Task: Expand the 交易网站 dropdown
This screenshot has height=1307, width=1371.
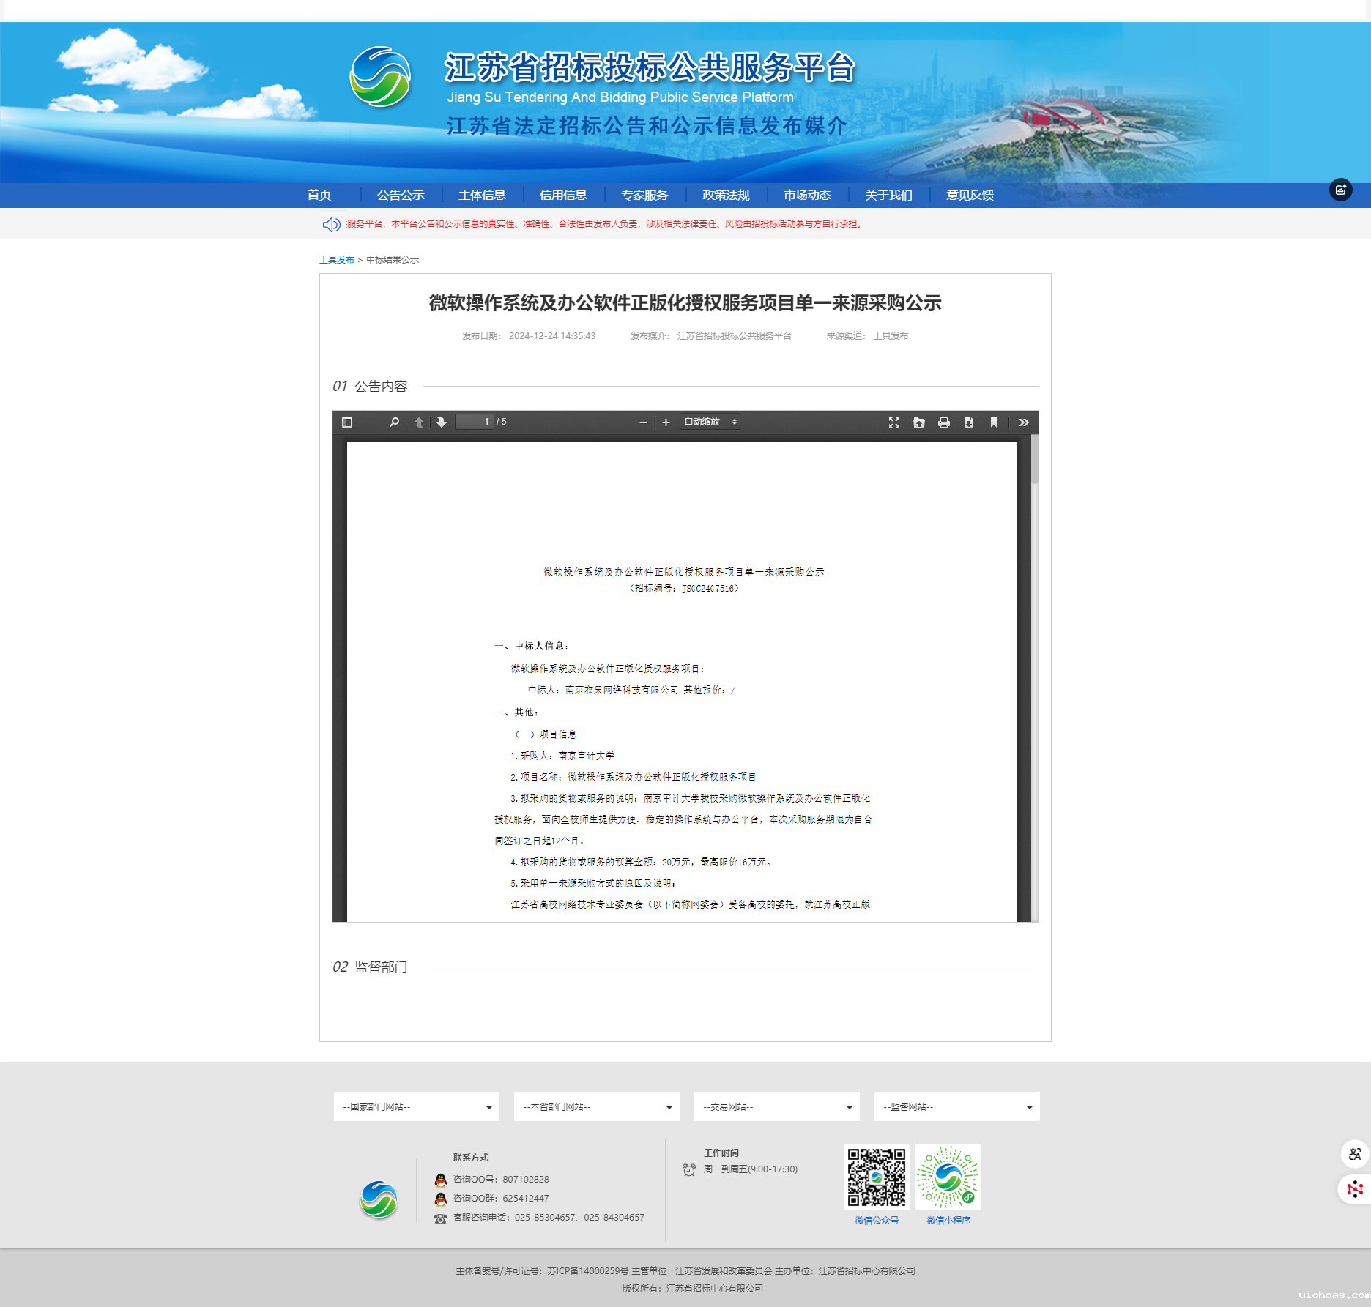Action: pyautogui.click(x=776, y=1106)
